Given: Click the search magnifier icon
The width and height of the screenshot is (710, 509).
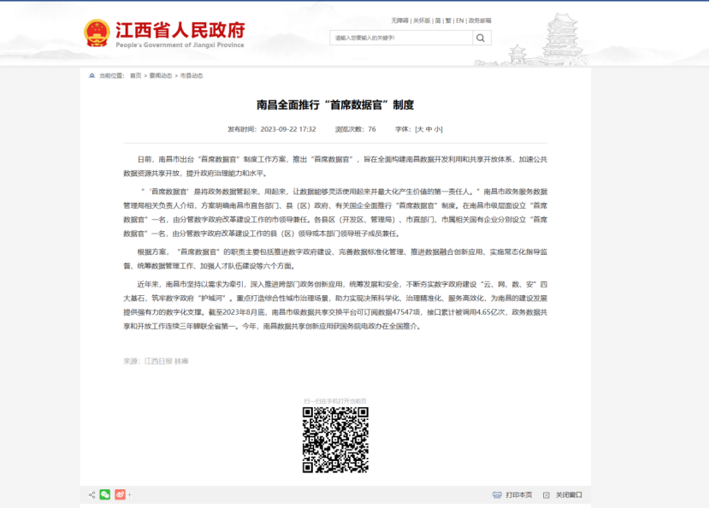Looking at the screenshot, I should pos(481,37).
